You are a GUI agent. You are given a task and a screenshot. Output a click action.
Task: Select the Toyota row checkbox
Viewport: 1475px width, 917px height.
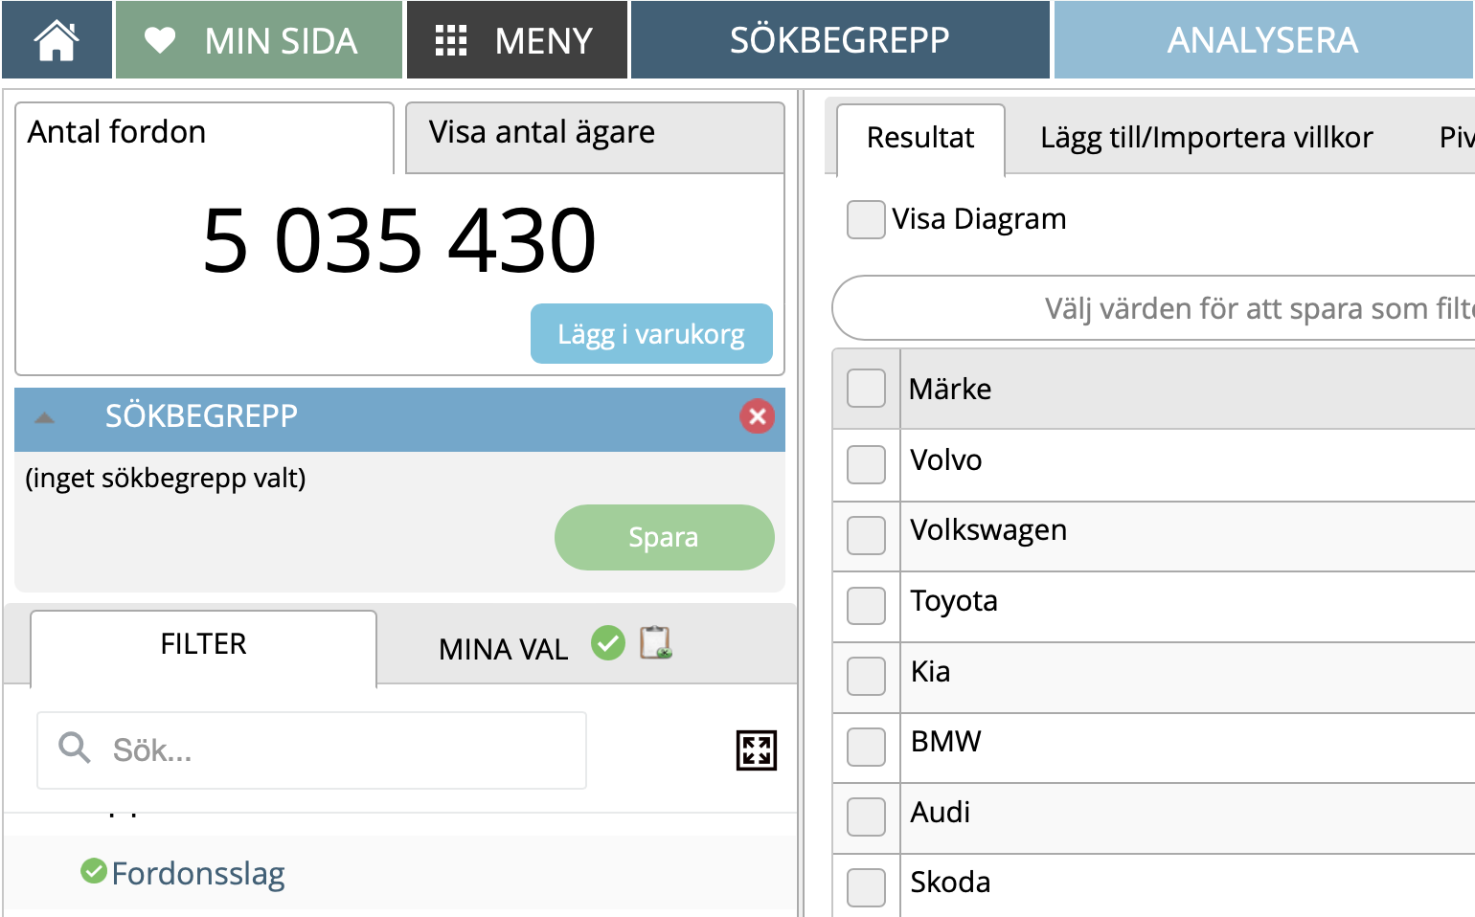click(866, 605)
